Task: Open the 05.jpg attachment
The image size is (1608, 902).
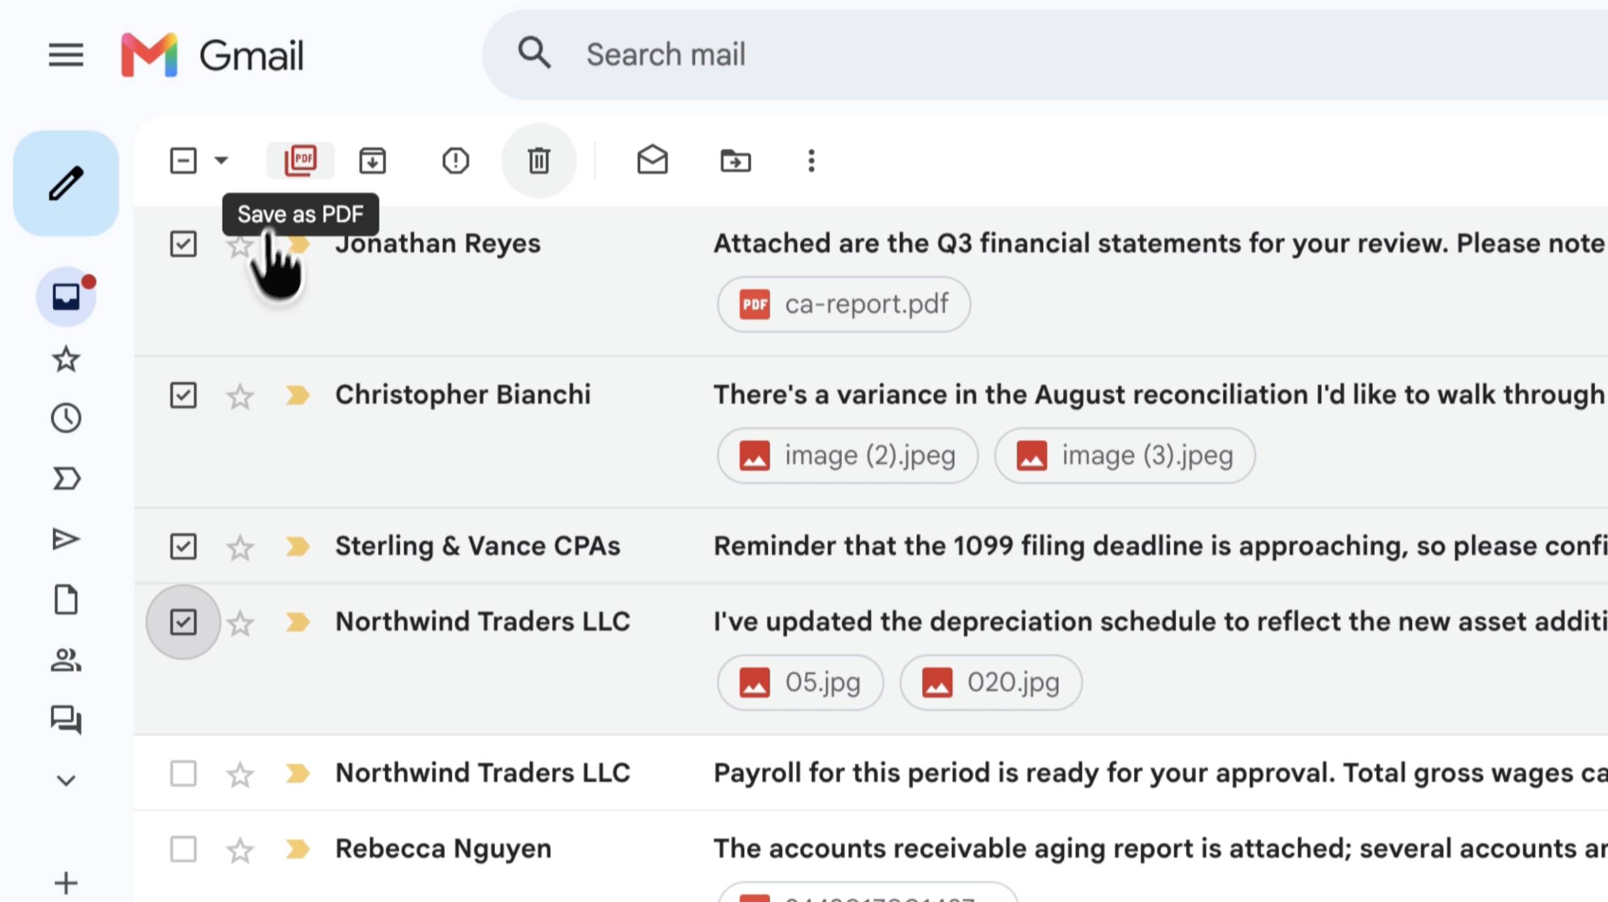Action: (800, 683)
